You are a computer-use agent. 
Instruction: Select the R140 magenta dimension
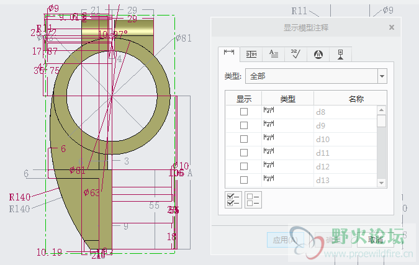point(20,197)
